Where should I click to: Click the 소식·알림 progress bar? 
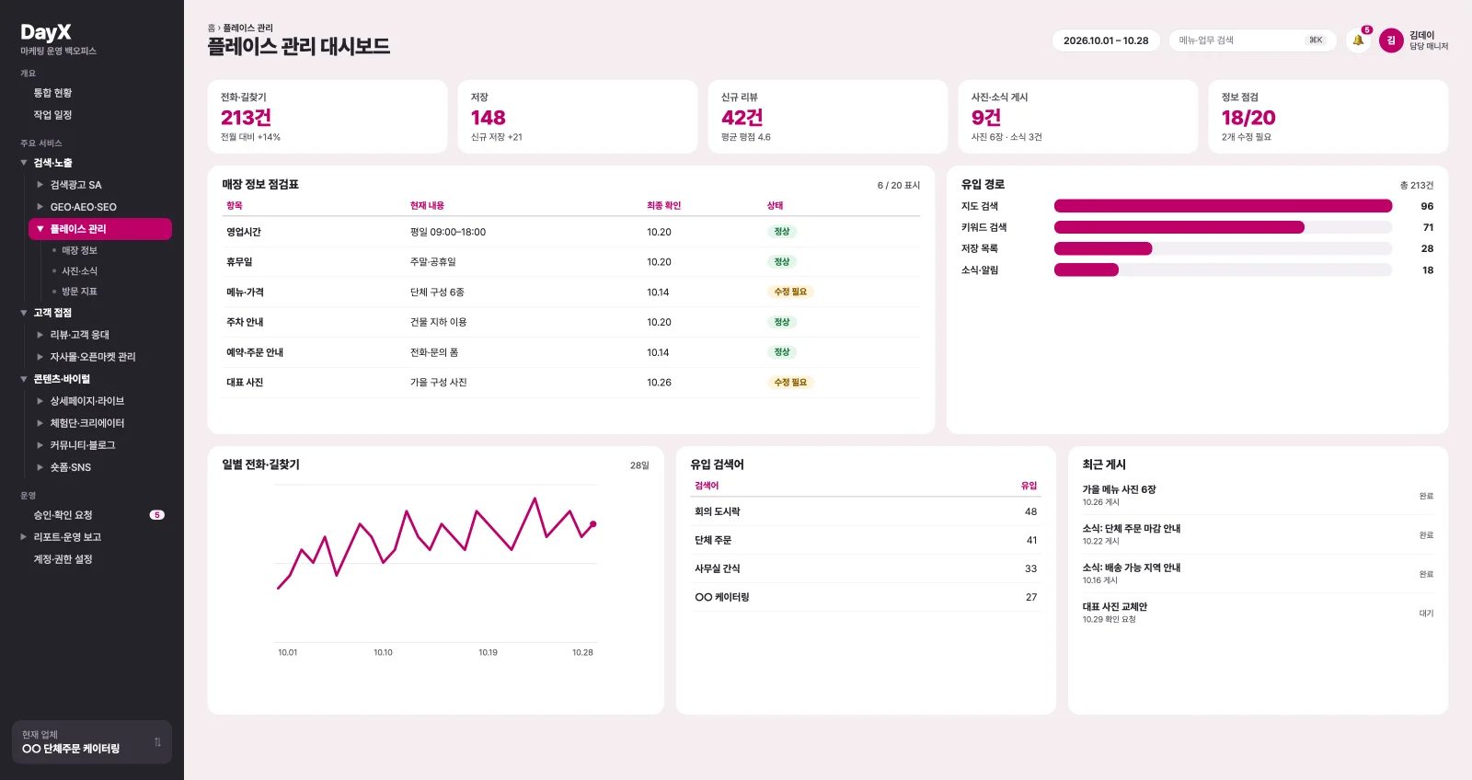[x=1223, y=270]
